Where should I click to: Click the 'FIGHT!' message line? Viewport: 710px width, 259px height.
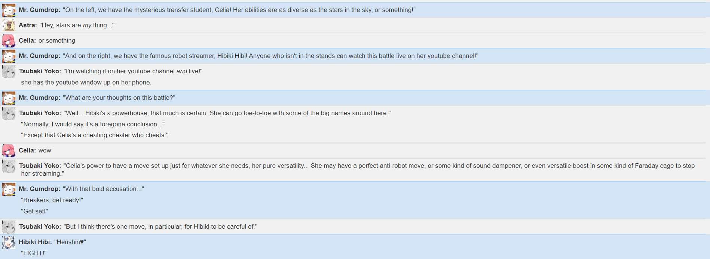pyautogui.click(x=34, y=253)
